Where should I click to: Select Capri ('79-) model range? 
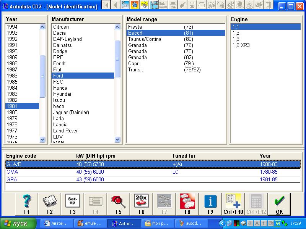(176, 63)
